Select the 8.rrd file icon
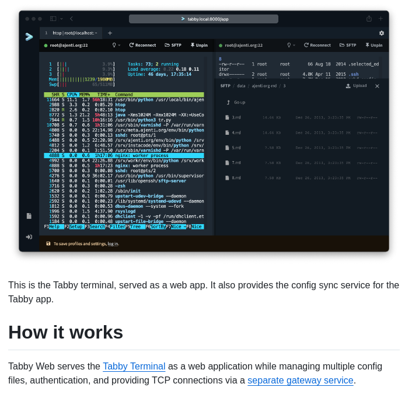405x394 pixels. (x=227, y=178)
